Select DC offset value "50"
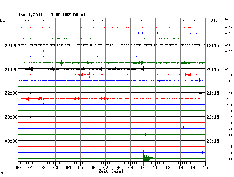Viewport: 234px width, 177px height. pos(230,93)
